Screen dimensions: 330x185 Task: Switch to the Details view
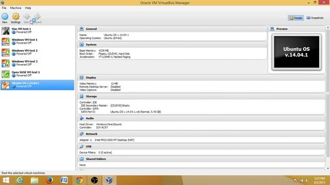coord(295,18)
